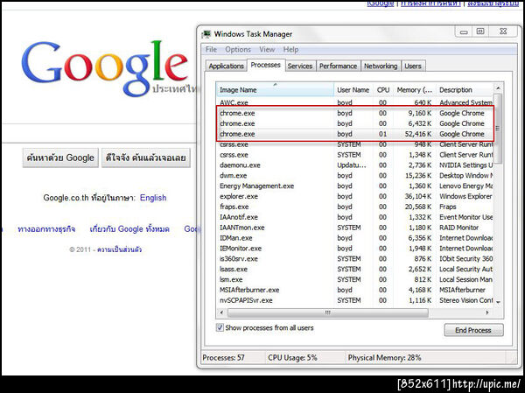This screenshot has width=525, height=393.
Task: Sort by User Name column header
Action: [353, 90]
